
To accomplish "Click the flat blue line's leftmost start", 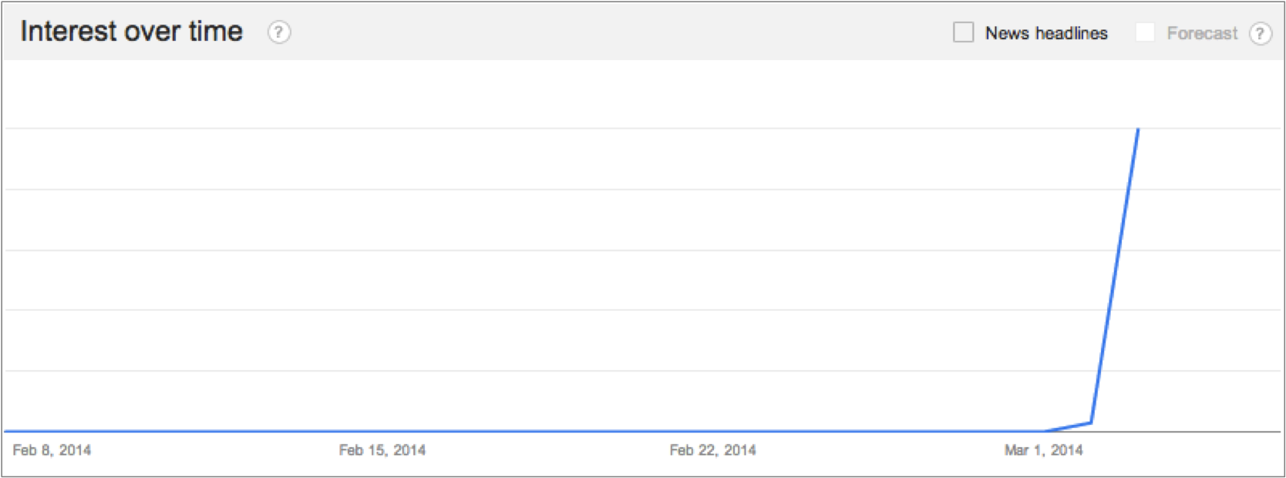I will [6, 431].
